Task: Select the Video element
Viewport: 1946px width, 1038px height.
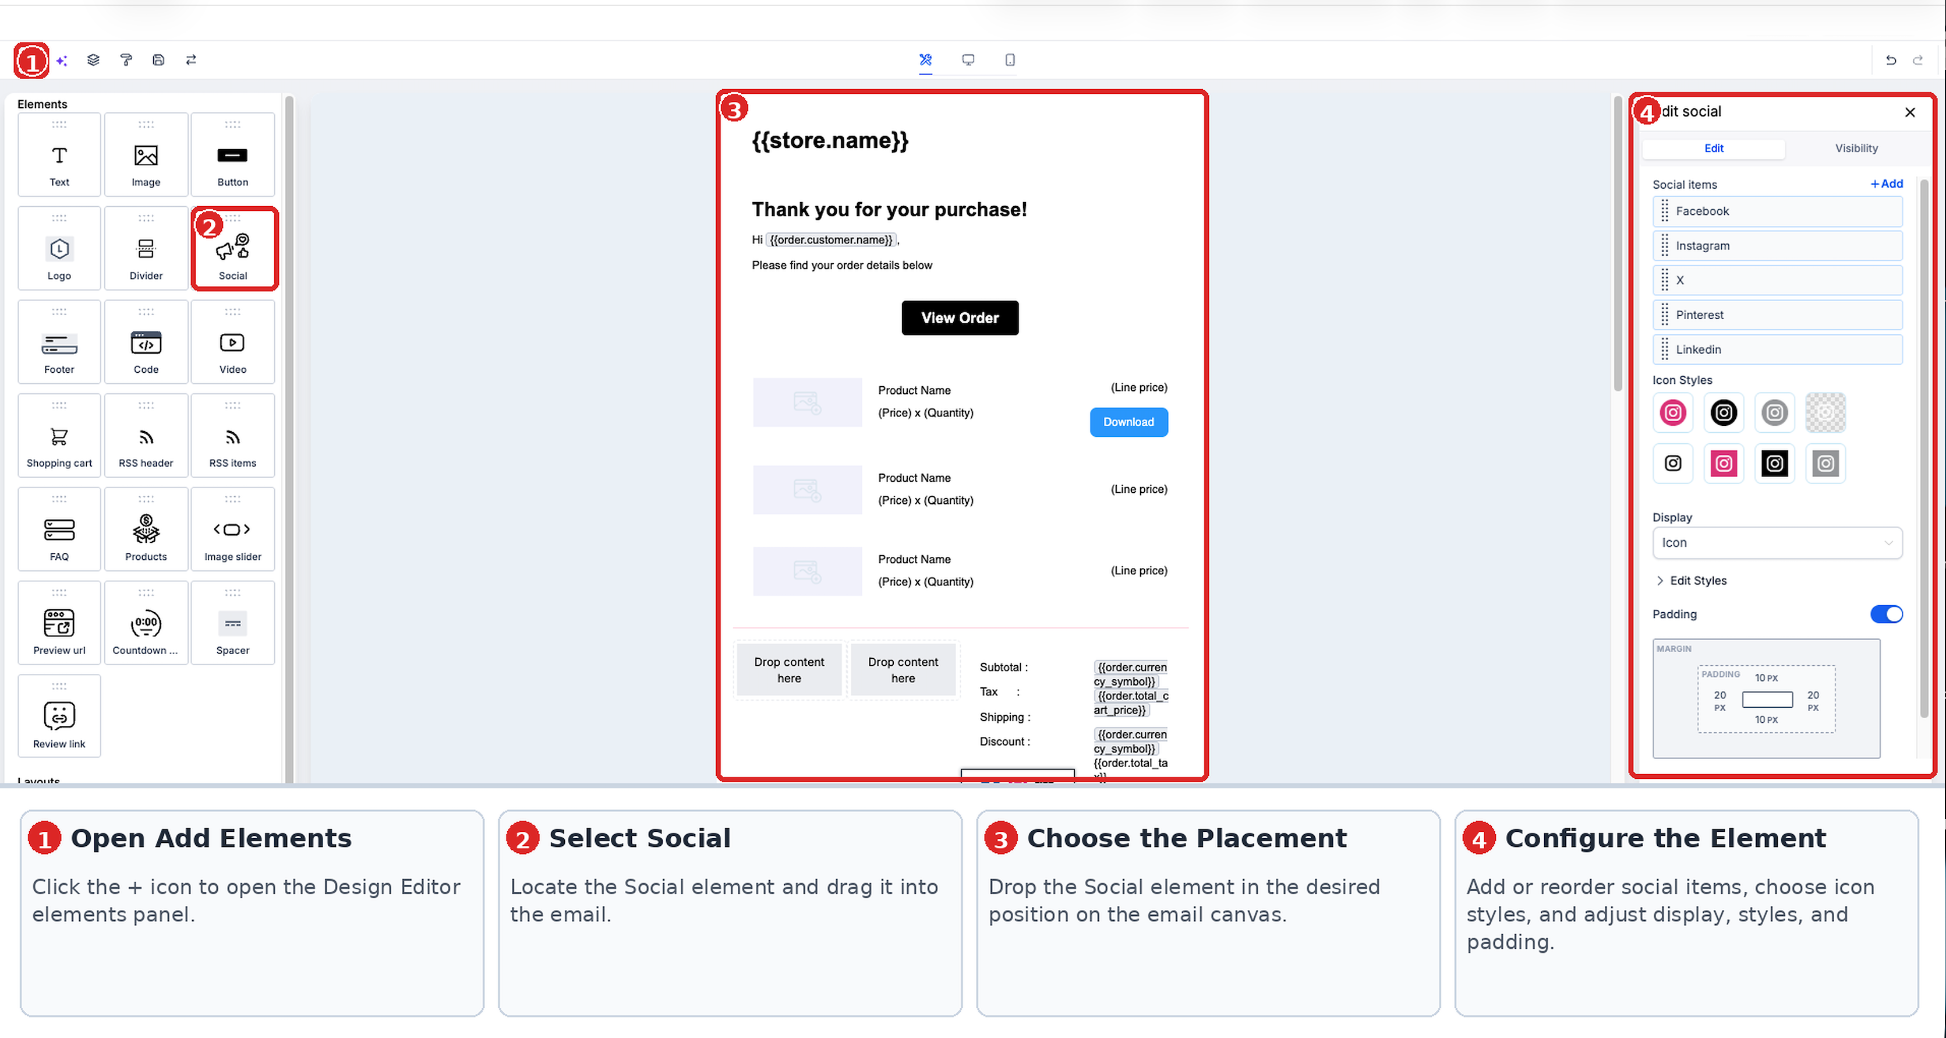Action: click(233, 343)
